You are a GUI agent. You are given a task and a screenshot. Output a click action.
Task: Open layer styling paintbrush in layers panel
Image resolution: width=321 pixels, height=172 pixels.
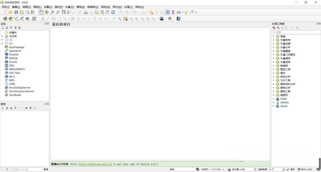(3, 108)
